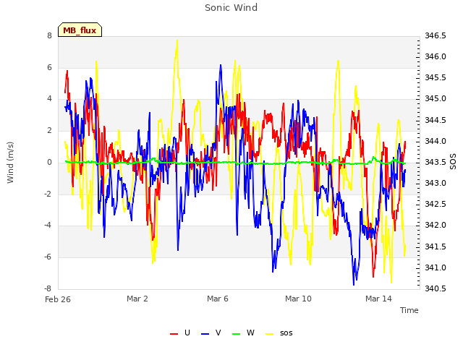This screenshot has height=347, width=463.
Task: Click the left axis value -2
Action: (x=48, y=194)
